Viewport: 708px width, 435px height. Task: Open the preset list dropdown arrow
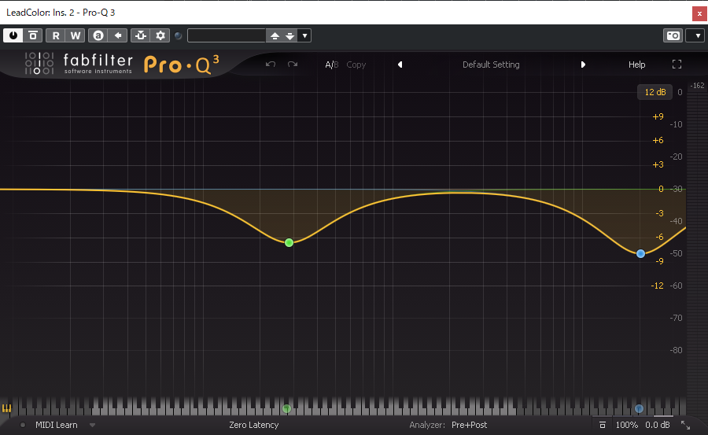304,35
